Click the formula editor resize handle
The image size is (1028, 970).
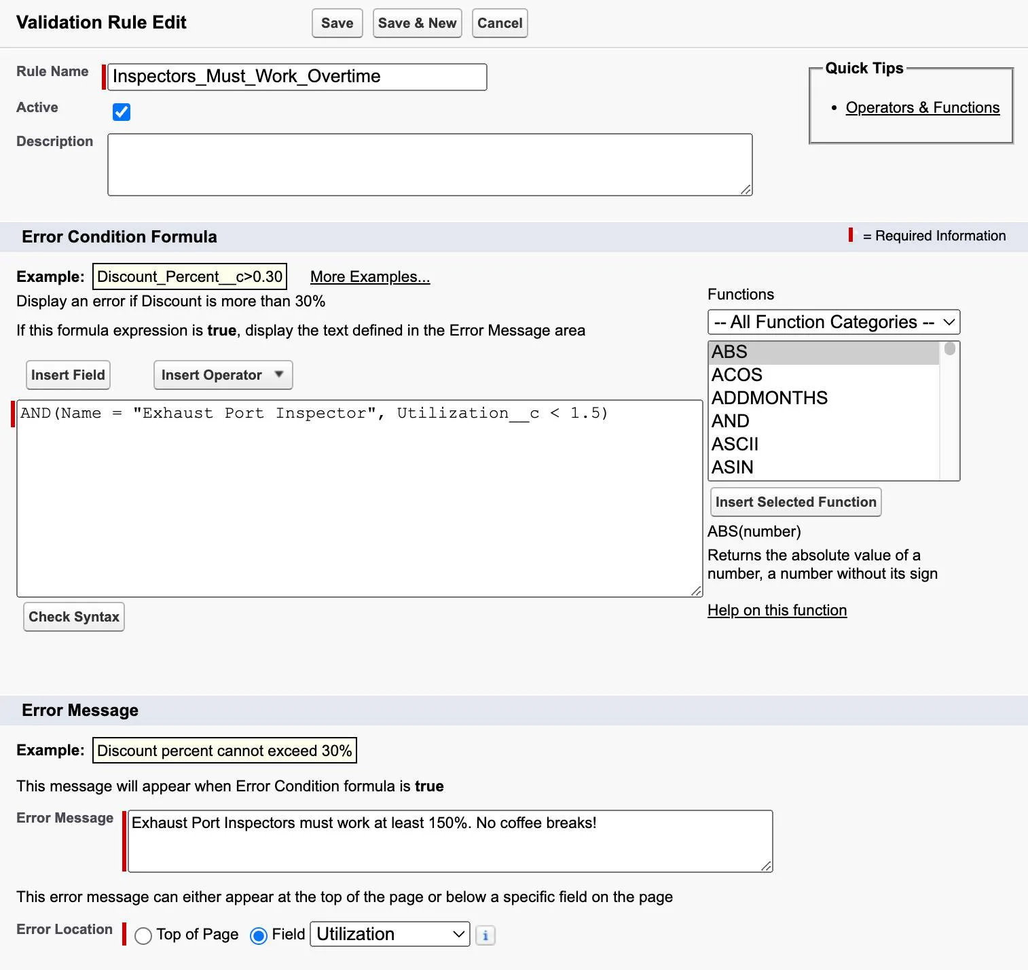pos(696,591)
